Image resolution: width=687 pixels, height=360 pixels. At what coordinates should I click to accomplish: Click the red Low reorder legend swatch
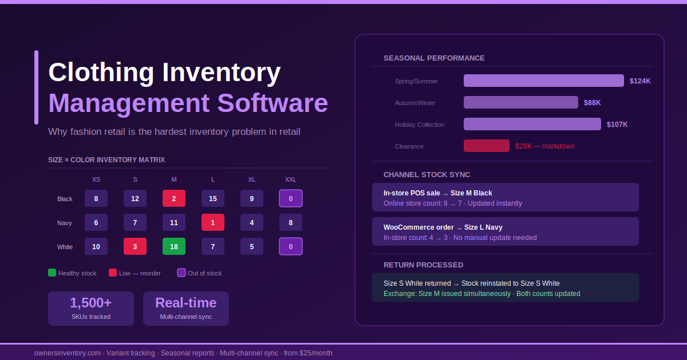pos(113,273)
